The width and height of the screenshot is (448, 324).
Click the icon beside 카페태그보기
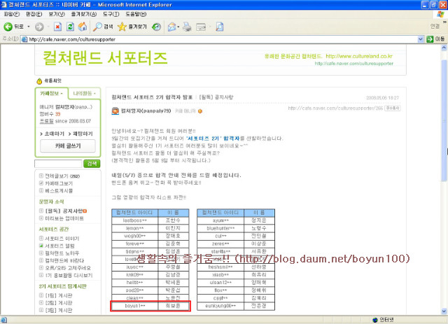click(x=41, y=183)
